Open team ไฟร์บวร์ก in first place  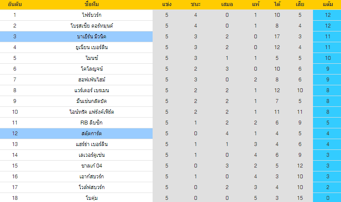click(91, 15)
